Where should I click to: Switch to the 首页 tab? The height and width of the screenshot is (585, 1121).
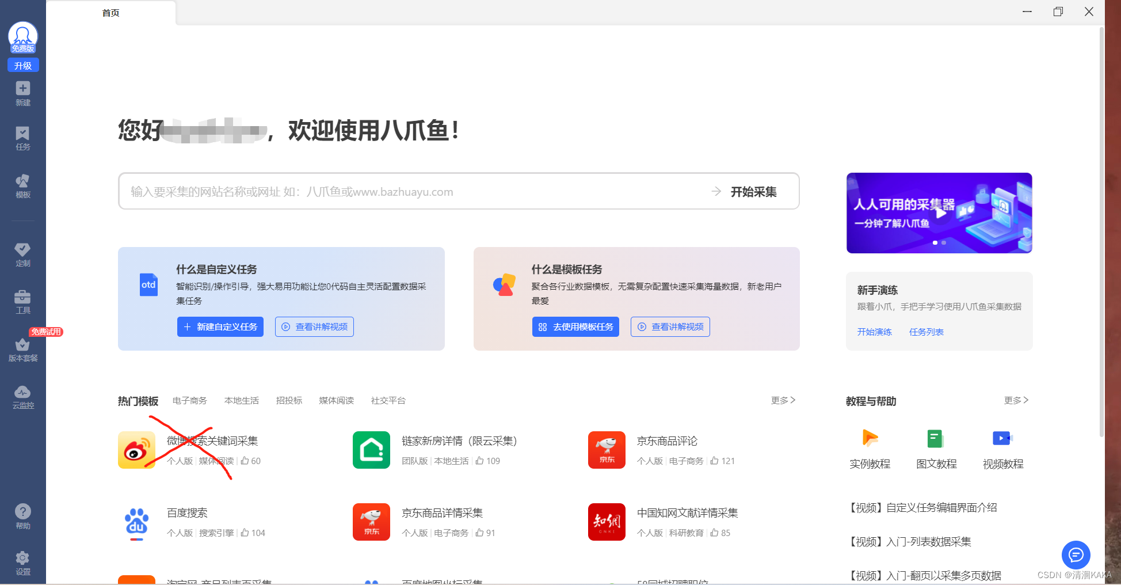click(x=111, y=13)
